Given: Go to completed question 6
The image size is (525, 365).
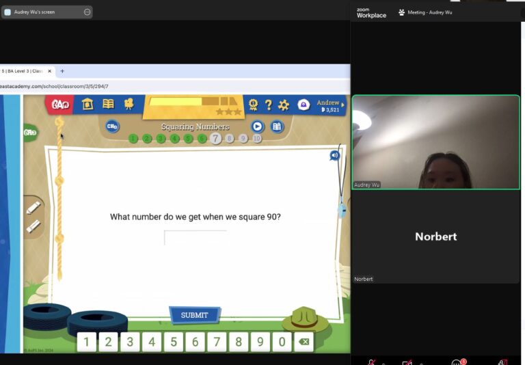Looking at the screenshot, I should (x=202, y=138).
